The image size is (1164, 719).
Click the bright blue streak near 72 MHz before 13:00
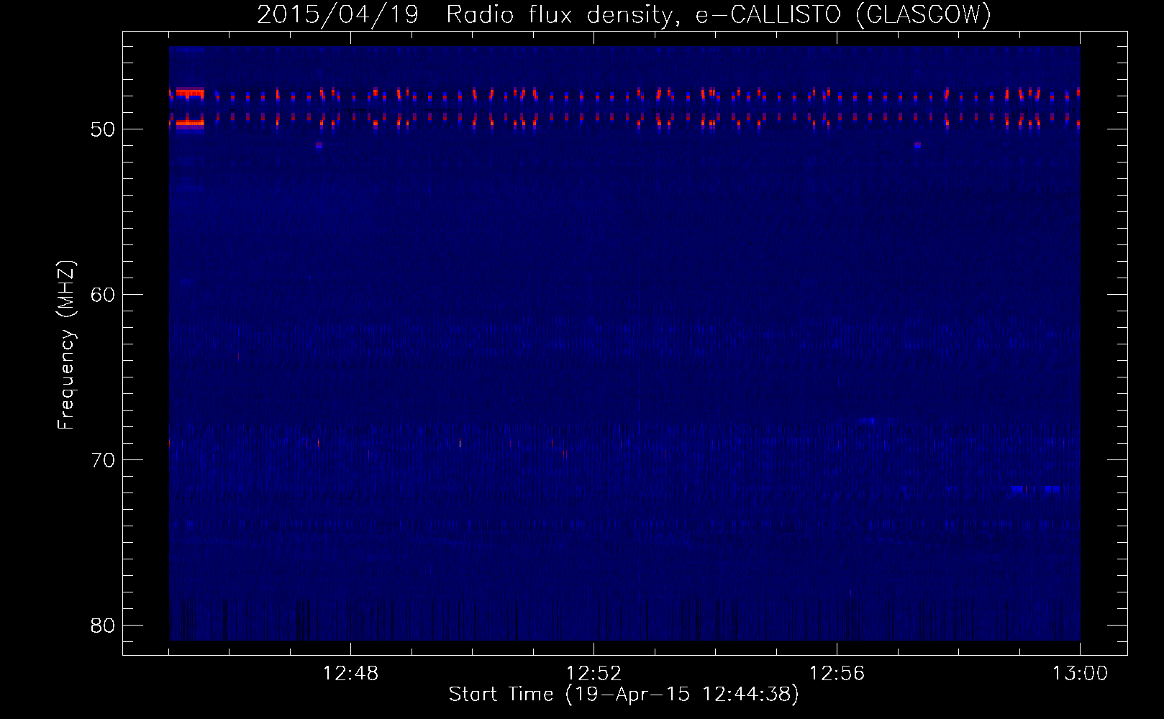coord(1036,489)
